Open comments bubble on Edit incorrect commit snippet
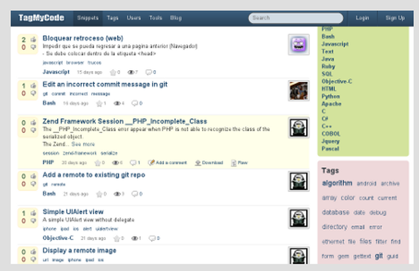The height and width of the screenshot is (271, 419). [134, 103]
